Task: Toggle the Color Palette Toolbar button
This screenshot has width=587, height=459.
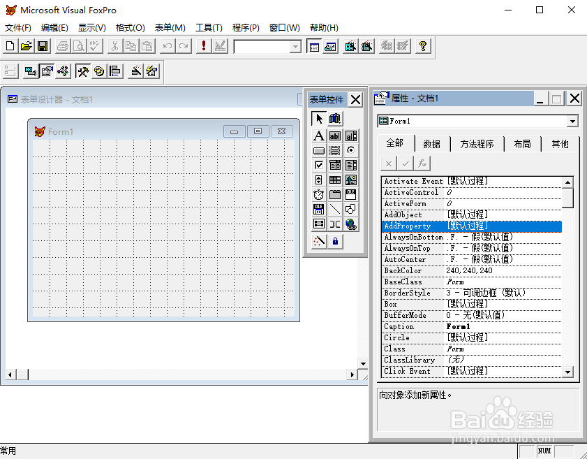Action: pos(99,71)
